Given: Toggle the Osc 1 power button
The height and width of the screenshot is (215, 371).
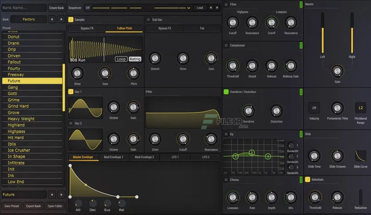Looking at the screenshot, I should click(71, 92).
